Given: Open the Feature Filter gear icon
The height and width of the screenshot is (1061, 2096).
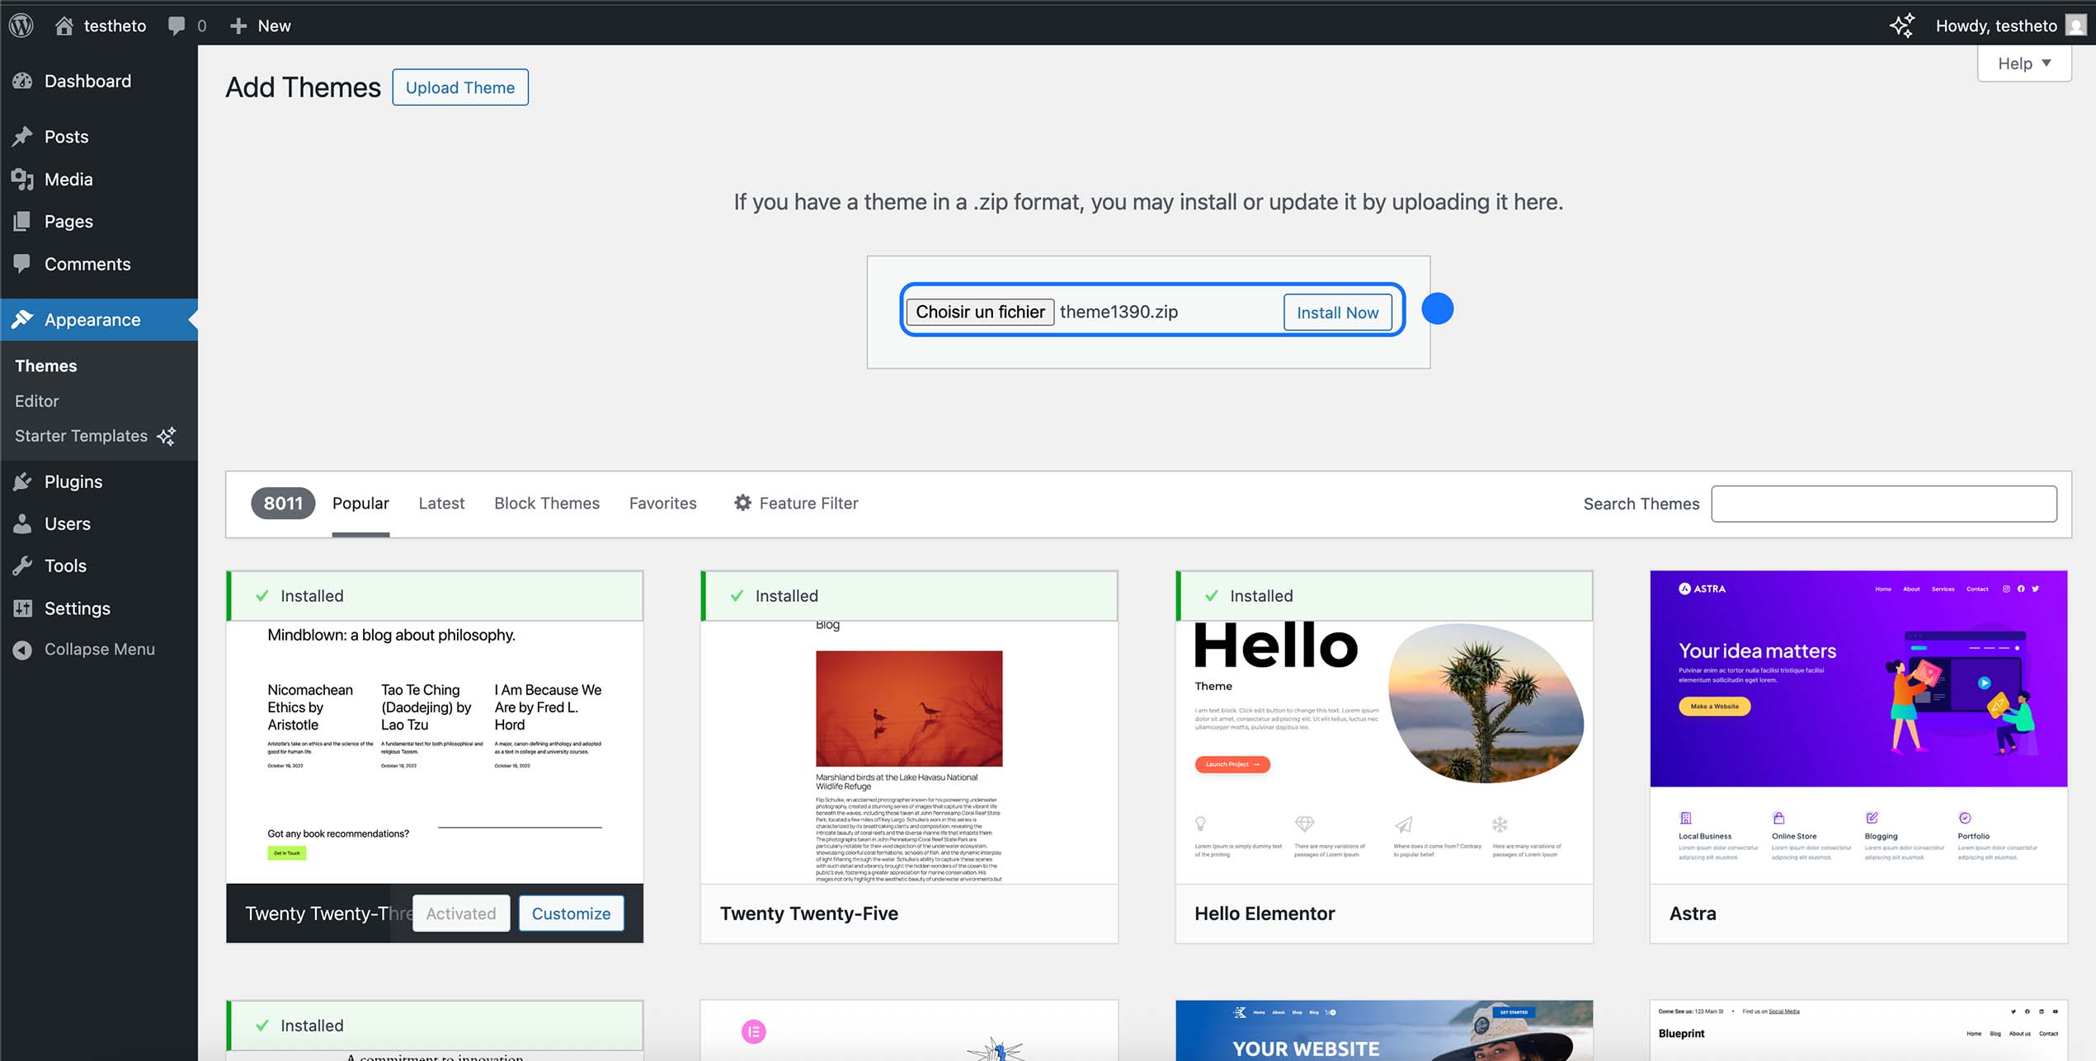Looking at the screenshot, I should point(741,503).
